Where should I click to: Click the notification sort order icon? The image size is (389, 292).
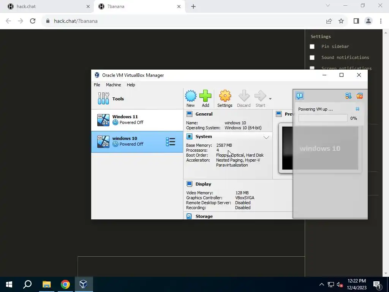coord(348,96)
